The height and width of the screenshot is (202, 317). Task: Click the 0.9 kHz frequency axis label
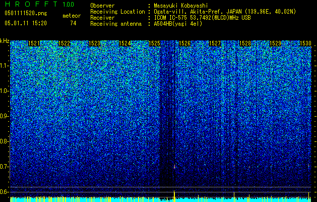[x=5, y=116]
